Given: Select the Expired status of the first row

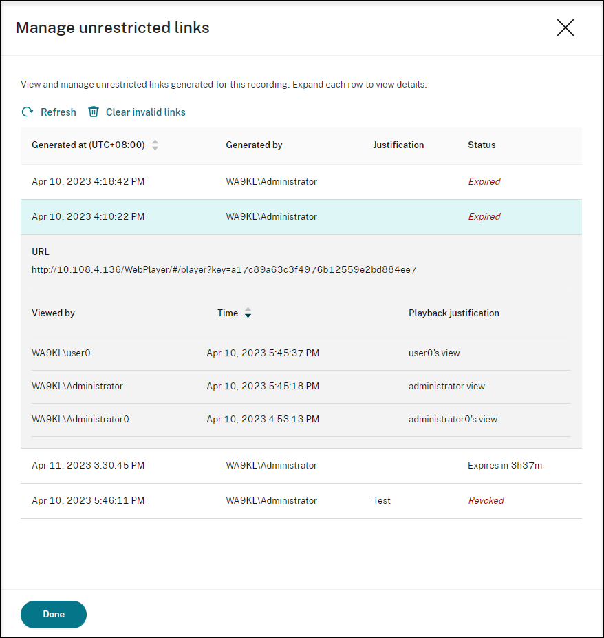Looking at the screenshot, I should [x=484, y=181].
